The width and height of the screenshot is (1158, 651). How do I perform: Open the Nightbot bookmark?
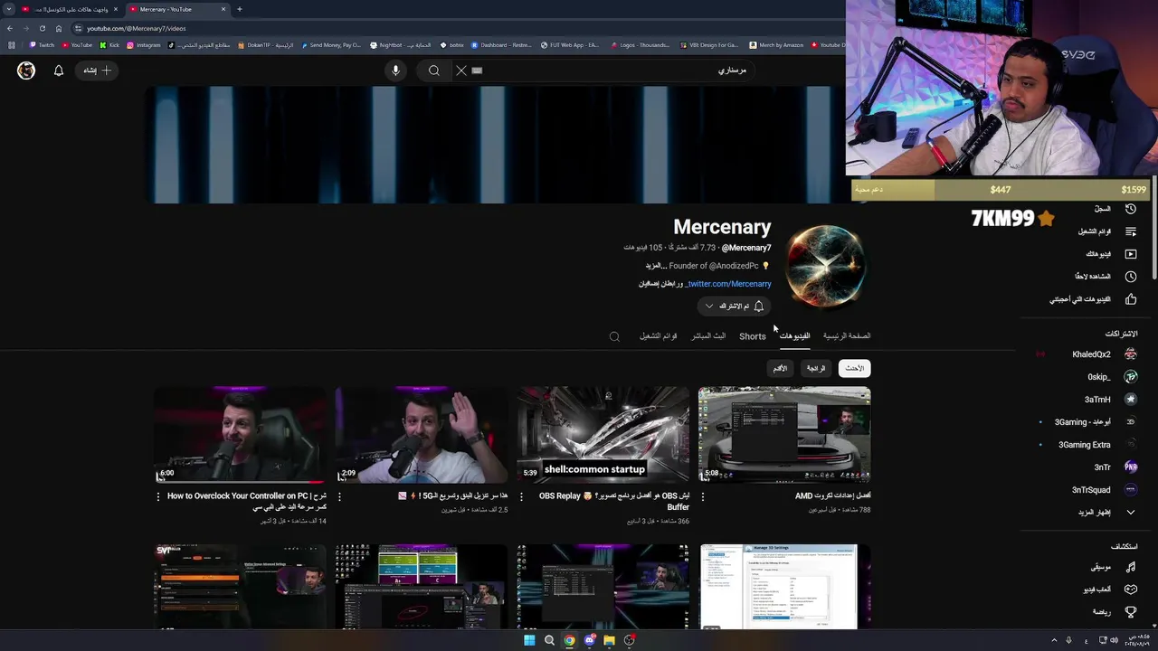401,45
